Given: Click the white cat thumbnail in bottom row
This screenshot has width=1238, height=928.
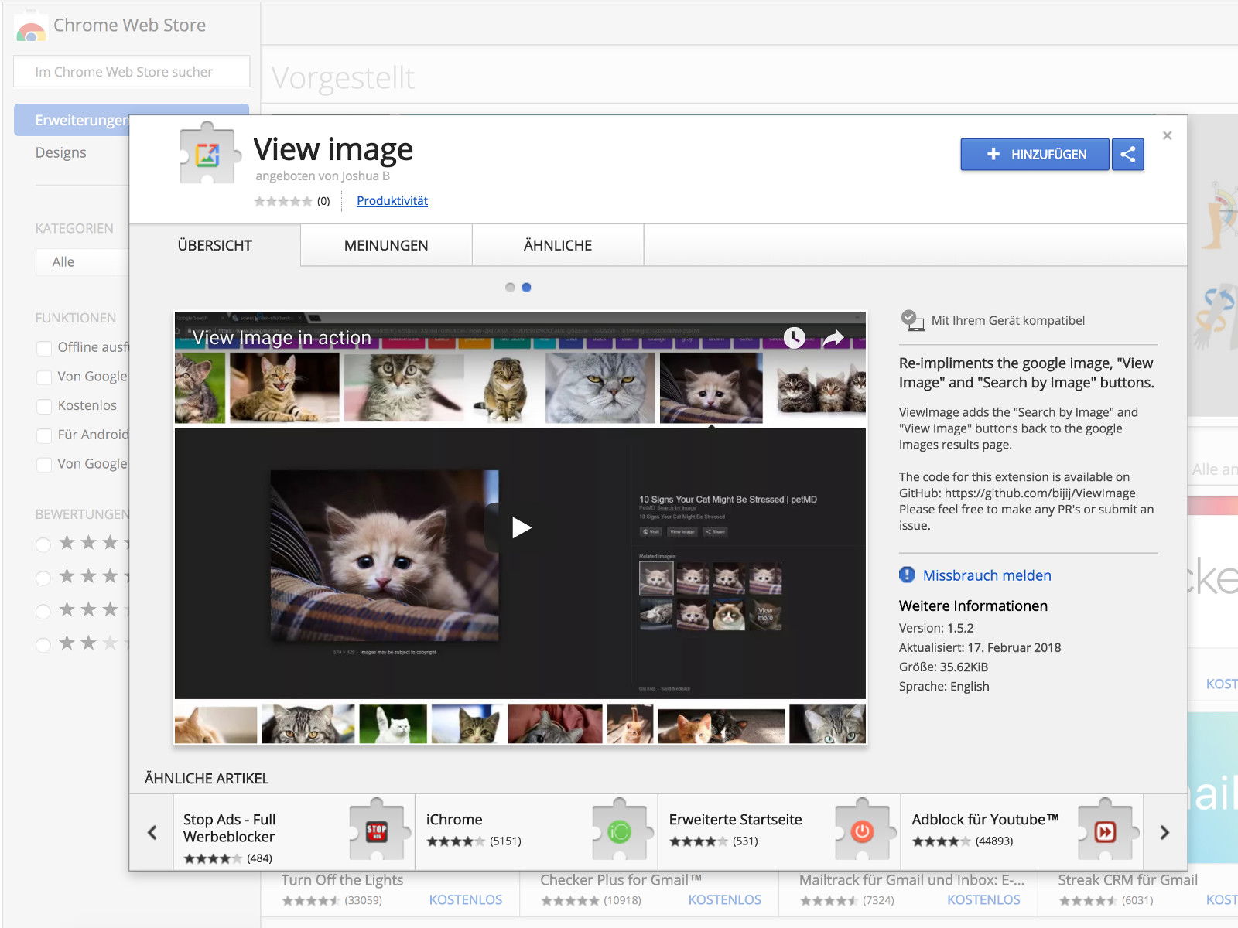Looking at the screenshot, I should (x=393, y=724).
